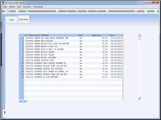The height and width of the screenshot is (120, 161).
Task: Click the circular icon beside the heart
Action: point(67,11)
